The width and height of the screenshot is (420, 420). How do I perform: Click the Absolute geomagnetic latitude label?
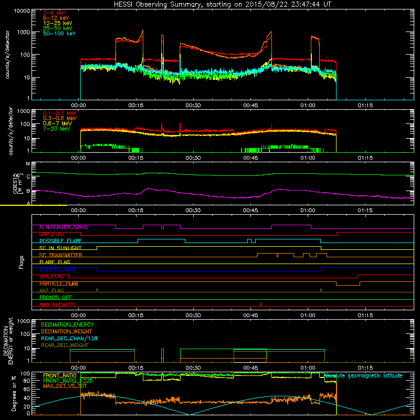(x=363, y=375)
